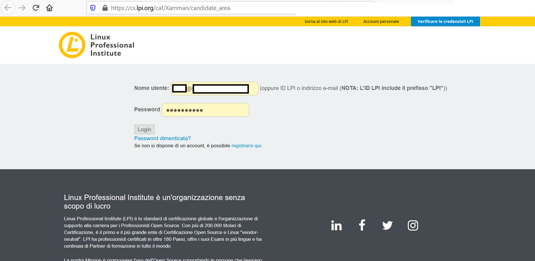Image resolution: width=535 pixels, height=261 pixels.
Task: Click the Login button
Action: coord(144,129)
